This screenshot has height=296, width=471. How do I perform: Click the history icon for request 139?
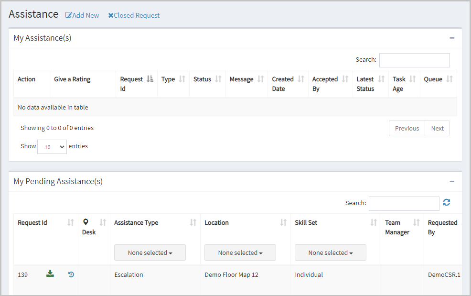(71, 274)
